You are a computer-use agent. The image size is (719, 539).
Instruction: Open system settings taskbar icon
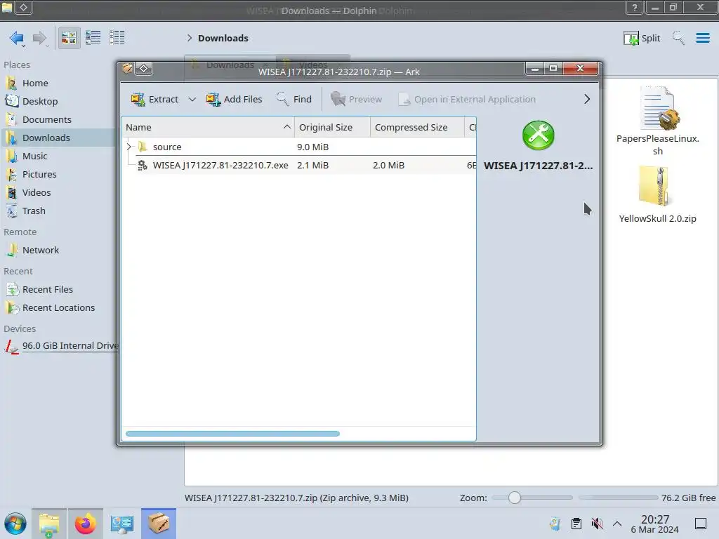coord(122,524)
